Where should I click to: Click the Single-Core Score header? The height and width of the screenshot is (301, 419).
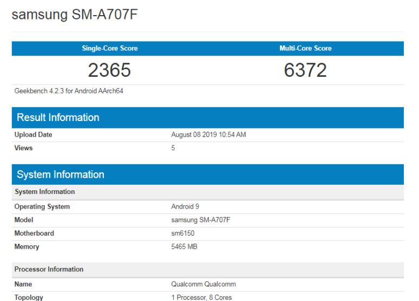click(x=110, y=48)
